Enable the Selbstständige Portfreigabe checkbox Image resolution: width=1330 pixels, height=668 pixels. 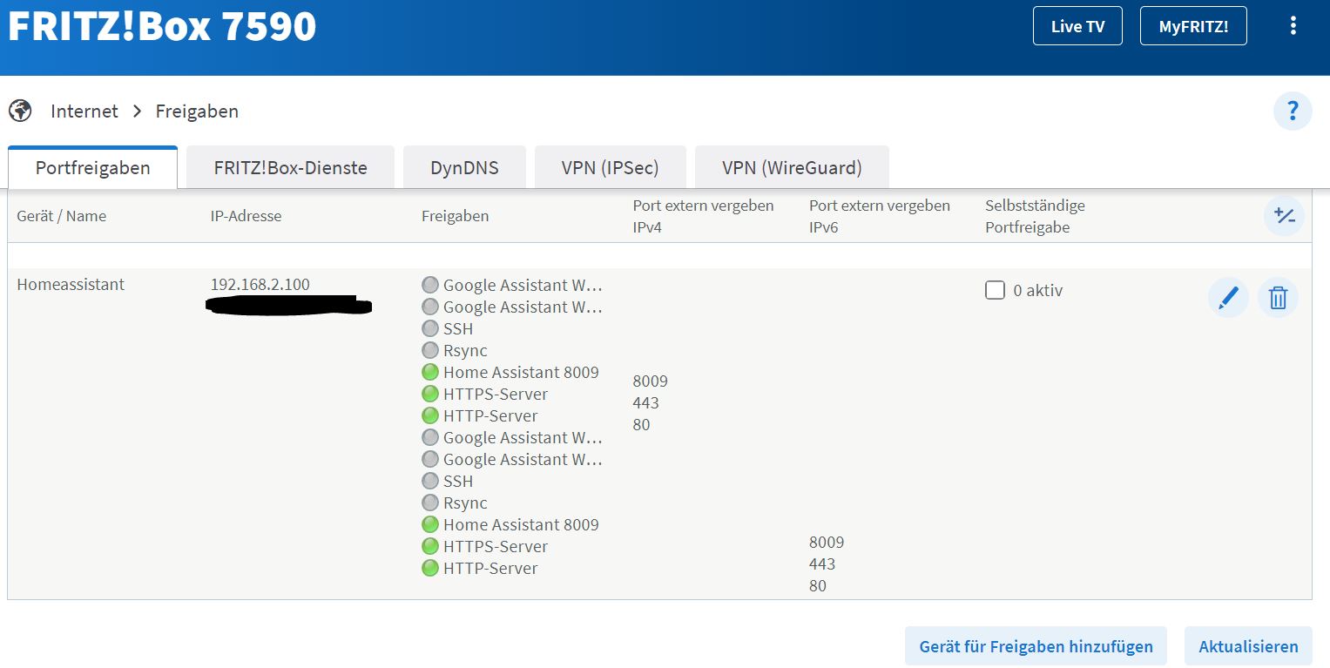995,291
